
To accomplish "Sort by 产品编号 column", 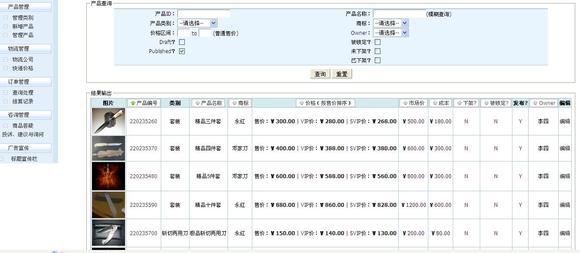I will click(144, 103).
